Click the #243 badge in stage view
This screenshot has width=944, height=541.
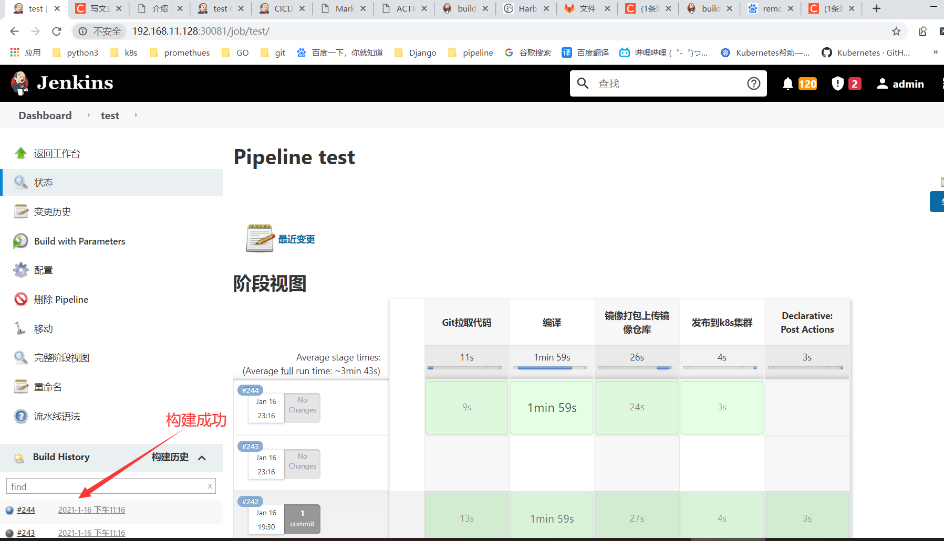[250, 447]
